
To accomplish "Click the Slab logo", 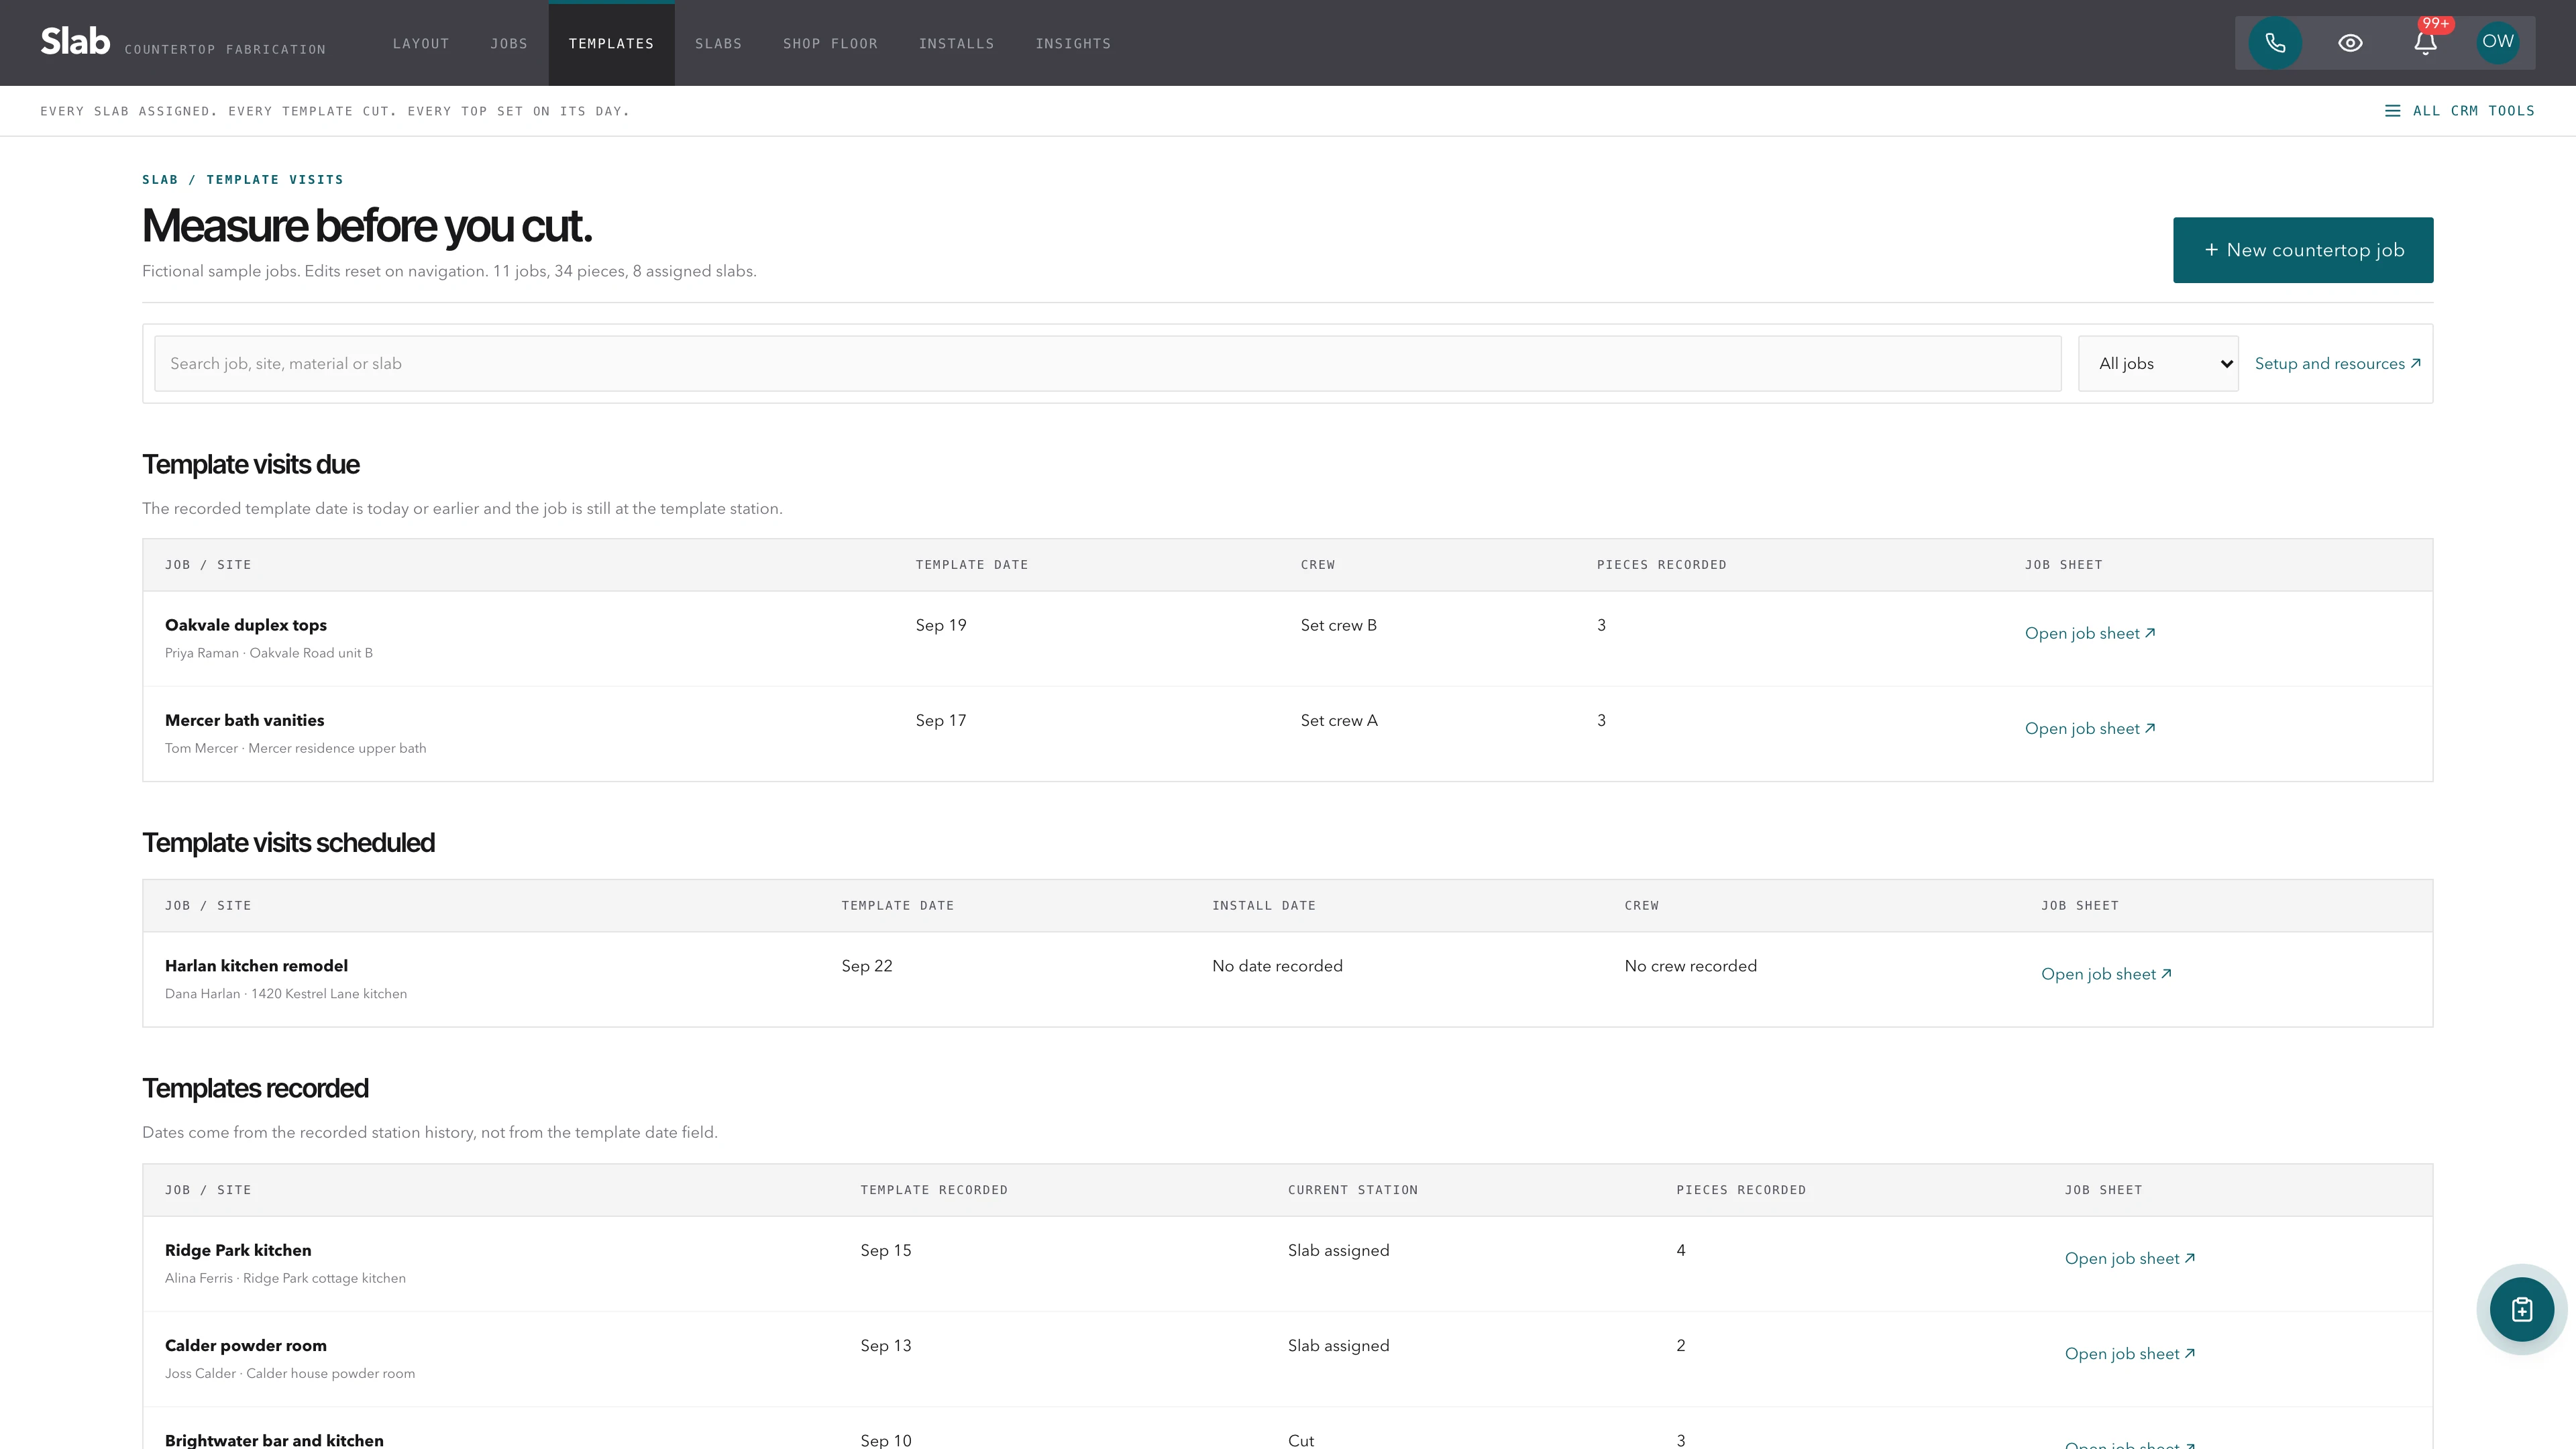I will 75,42.
